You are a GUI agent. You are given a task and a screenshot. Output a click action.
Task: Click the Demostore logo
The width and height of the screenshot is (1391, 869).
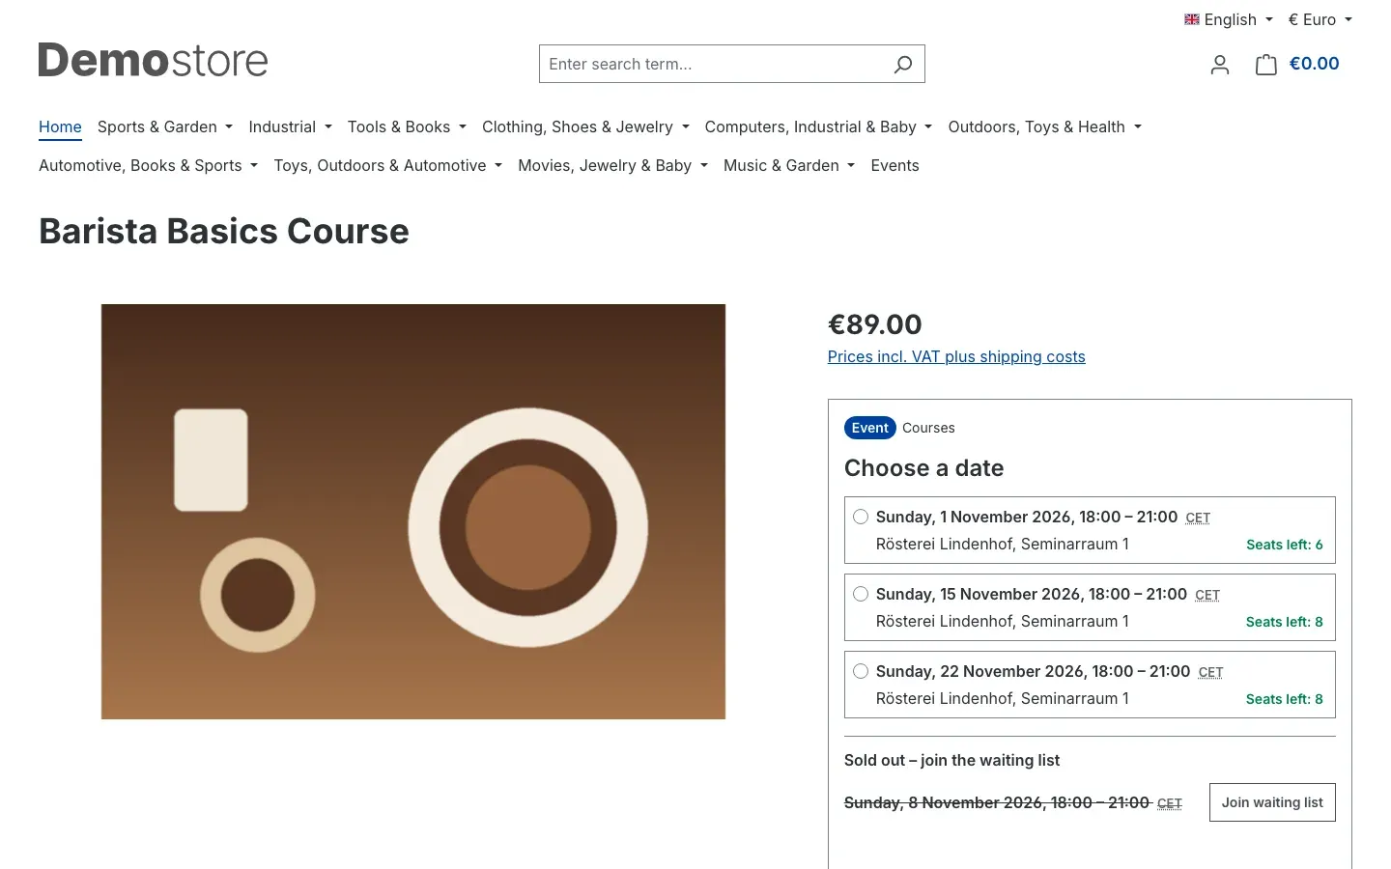click(x=153, y=60)
